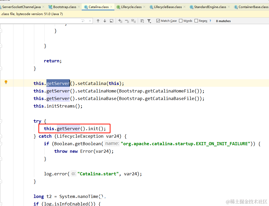Click setCatalina in highlighted line

(x=92, y=83)
